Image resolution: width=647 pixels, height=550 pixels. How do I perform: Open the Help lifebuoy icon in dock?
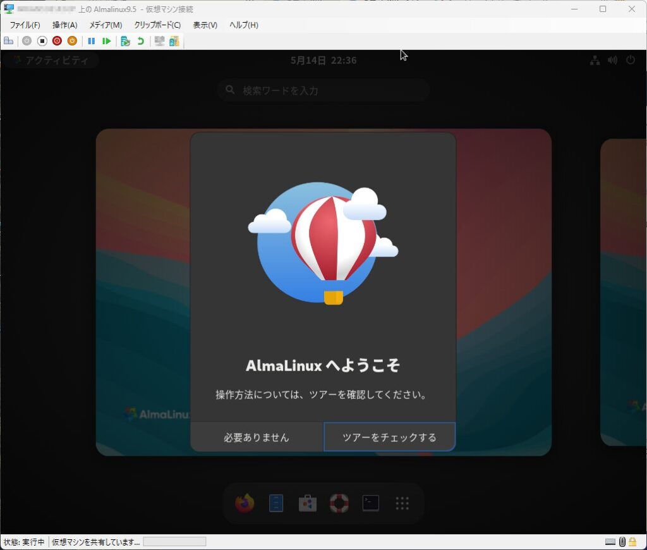339,503
